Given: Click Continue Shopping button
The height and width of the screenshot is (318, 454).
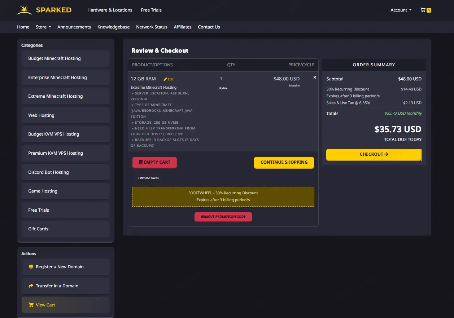Looking at the screenshot, I should click(284, 162).
